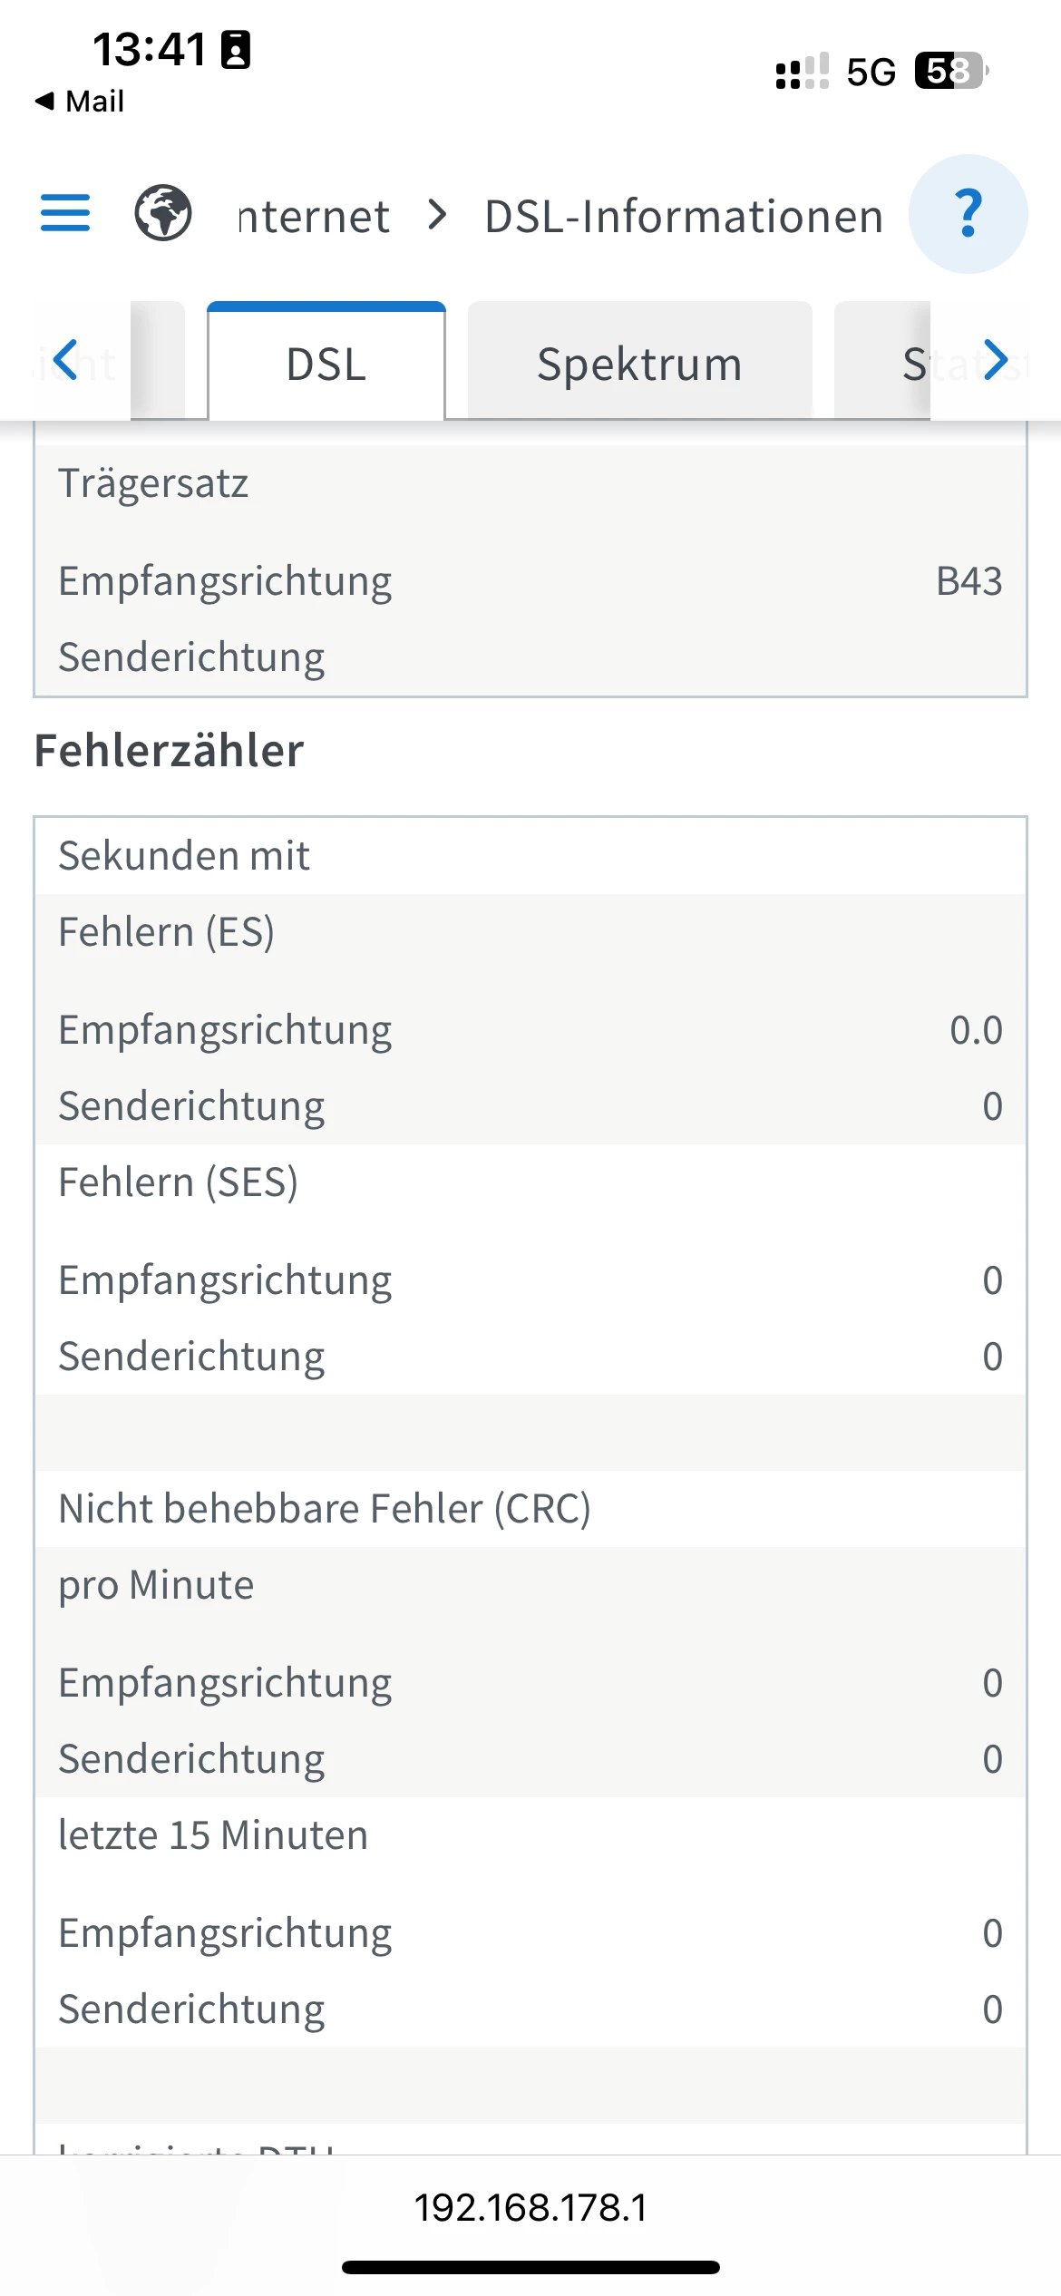The width and height of the screenshot is (1061, 2296).
Task: Tap the Nicht behebbare Fehler (CRC) row
Action: [x=325, y=1509]
